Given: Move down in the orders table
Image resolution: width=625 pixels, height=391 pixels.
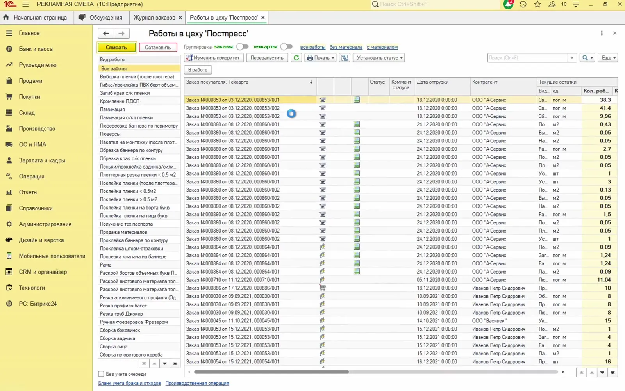Looking at the screenshot, I should pos(602,373).
